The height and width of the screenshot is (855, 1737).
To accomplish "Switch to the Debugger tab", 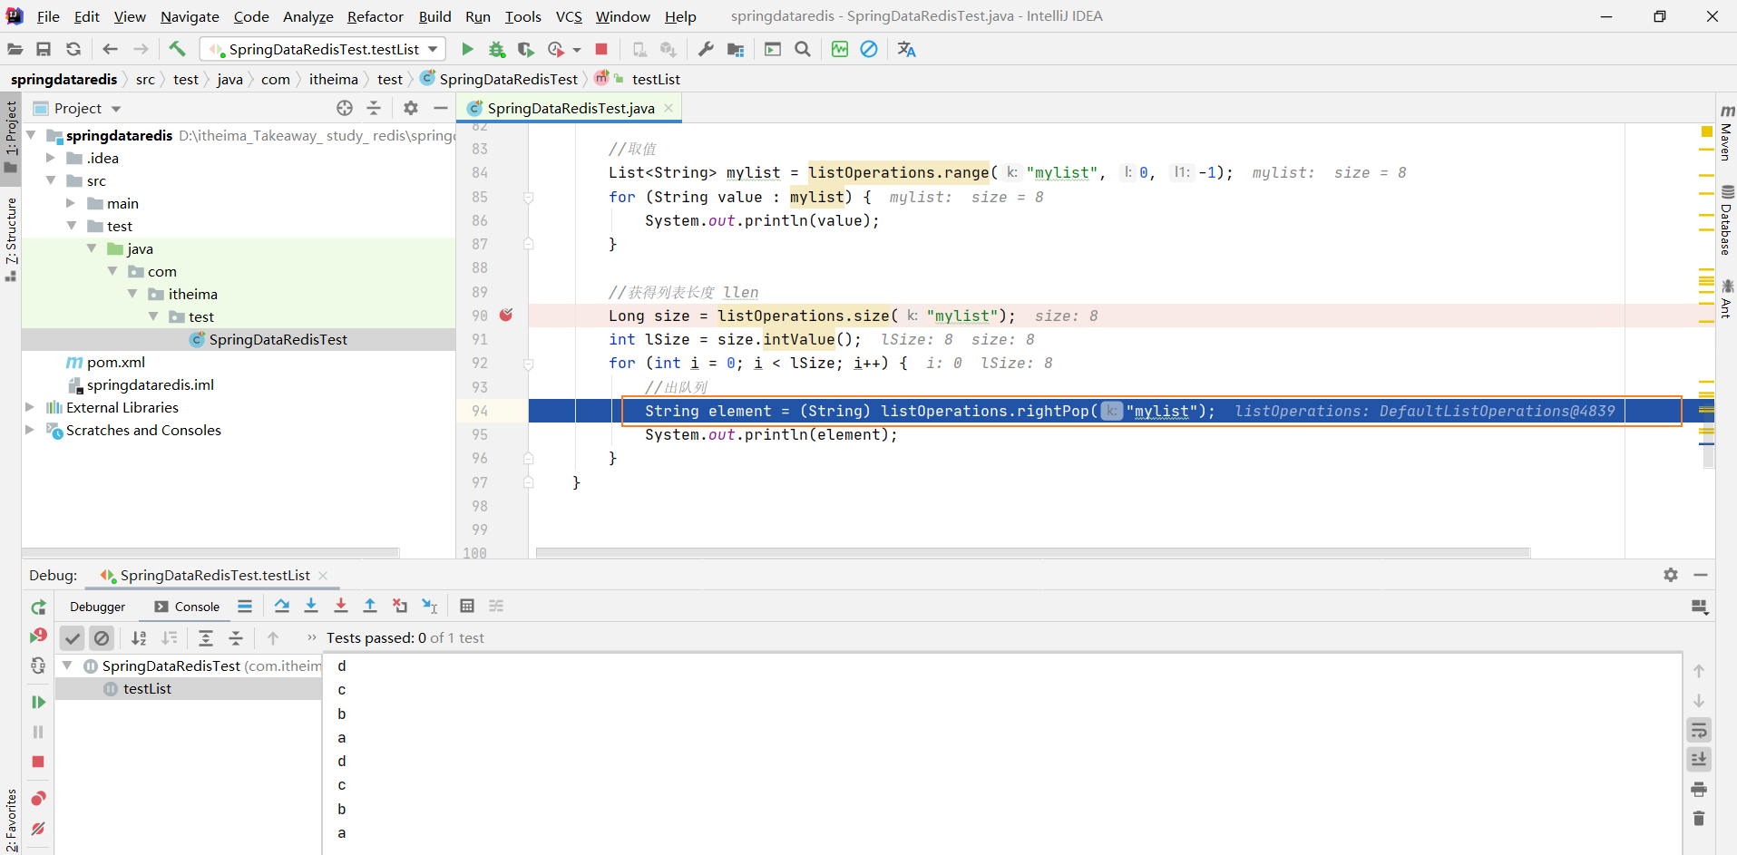I will pyautogui.click(x=97, y=607).
